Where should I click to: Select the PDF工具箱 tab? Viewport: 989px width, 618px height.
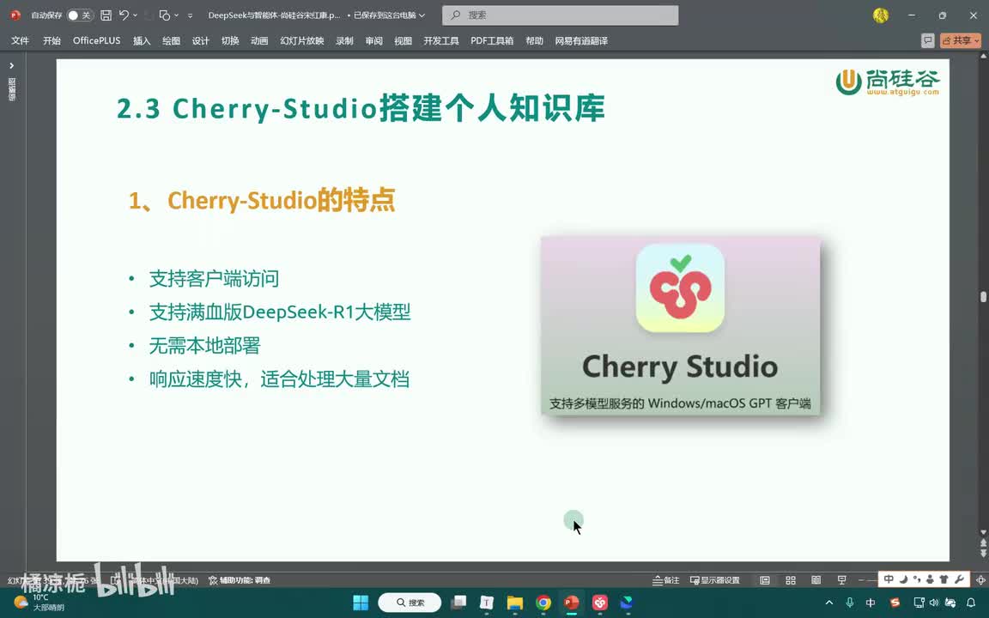tap(492, 40)
